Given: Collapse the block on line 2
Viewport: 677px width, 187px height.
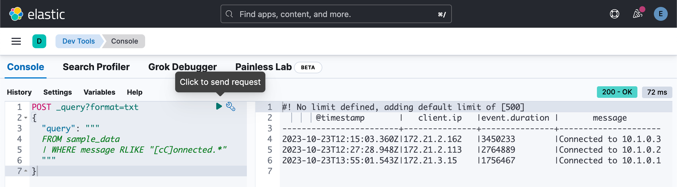Looking at the screenshot, I should (26, 118).
